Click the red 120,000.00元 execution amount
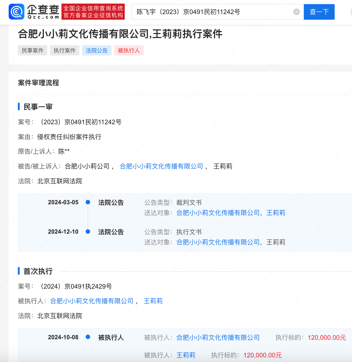 point(326,337)
